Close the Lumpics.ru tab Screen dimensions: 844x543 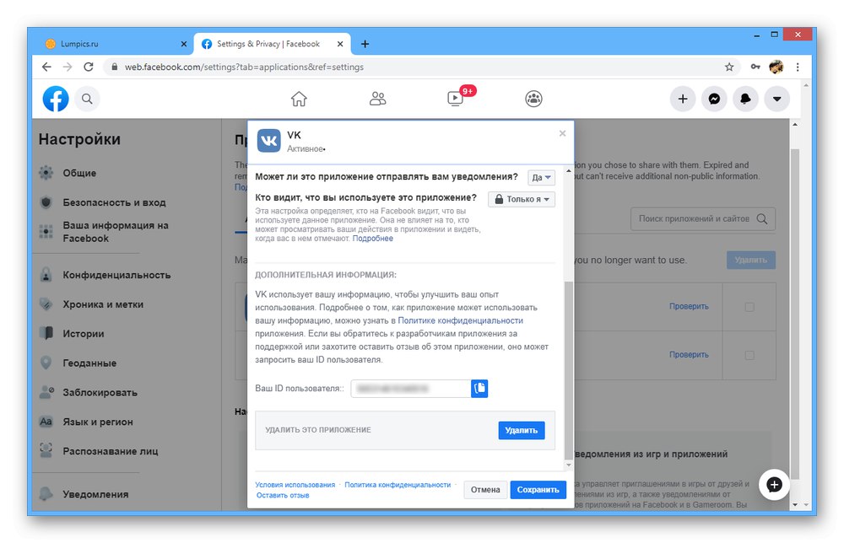pyautogui.click(x=183, y=44)
